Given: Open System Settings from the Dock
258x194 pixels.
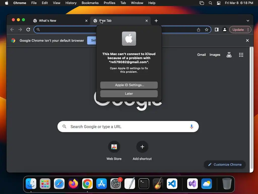Looking at the screenshot, I should click(x=115, y=184).
